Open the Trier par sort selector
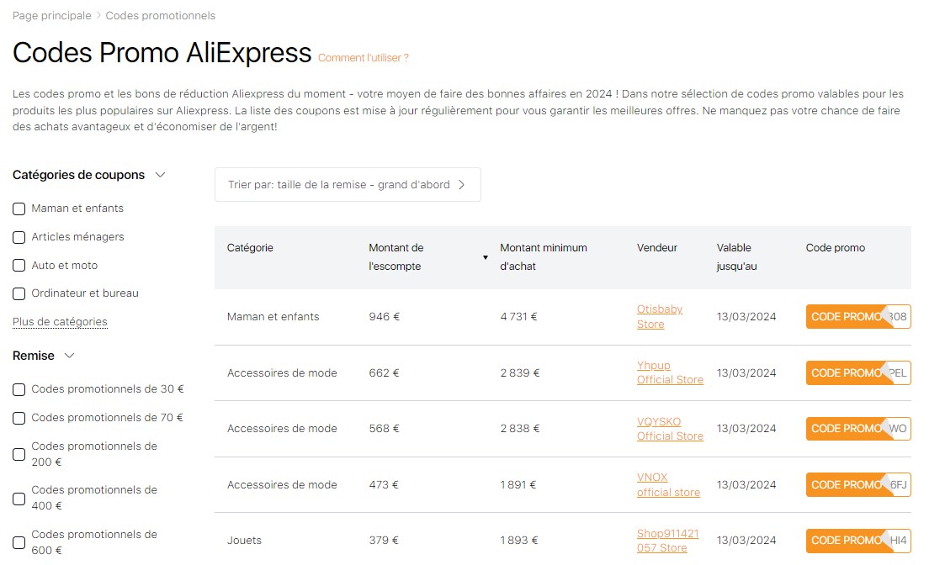 click(x=348, y=184)
